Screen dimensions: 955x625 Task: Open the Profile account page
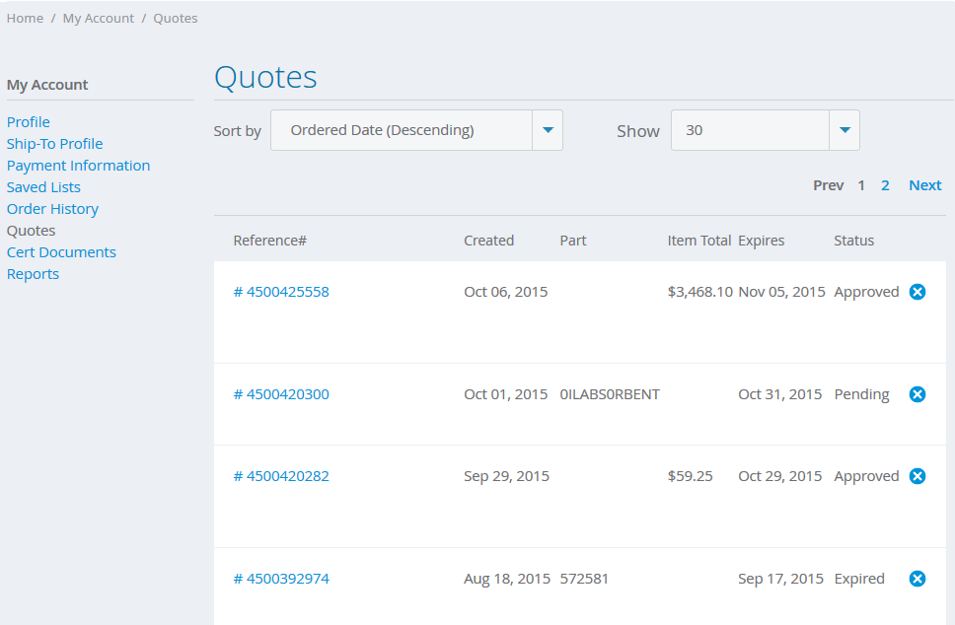pos(29,122)
